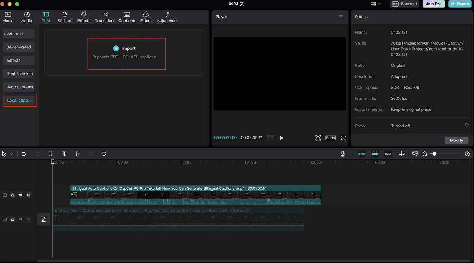This screenshot has width=474, height=263.
Task: Click the timeline zoom in plus icon
Action: [x=467, y=154]
